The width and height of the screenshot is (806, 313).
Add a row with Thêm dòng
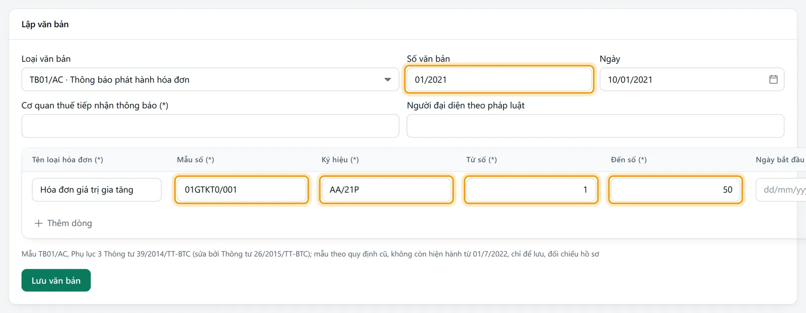coord(63,223)
